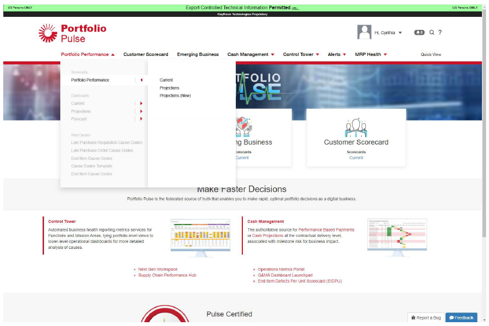489x326 pixels.
Task: Open Current link under Customer Scorecard card
Action: 356,158
